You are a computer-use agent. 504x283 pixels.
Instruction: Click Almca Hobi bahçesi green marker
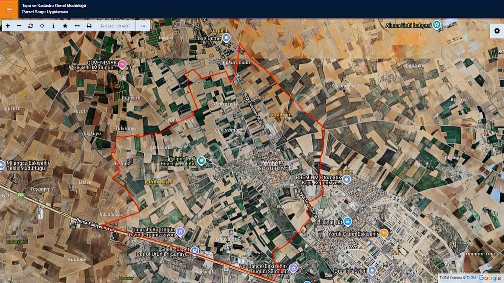click(x=437, y=25)
